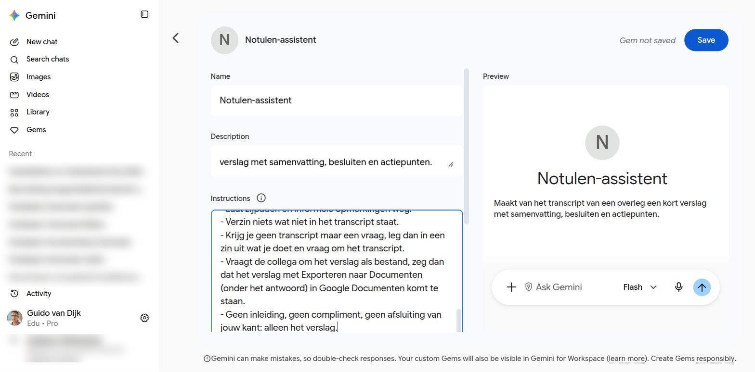The width and height of the screenshot is (755, 372).
Task: Click inside the Instructions text area
Action: pyautogui.click(x=337, y=271)
